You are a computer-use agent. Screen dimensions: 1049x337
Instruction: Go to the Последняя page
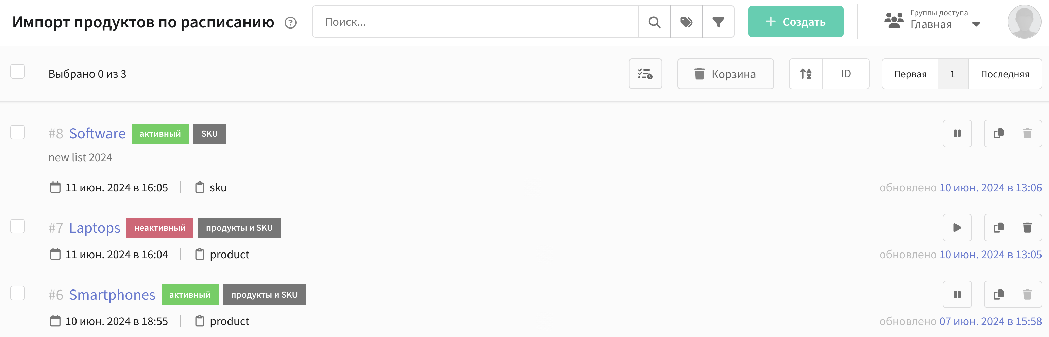click(x=1004, y=74)
